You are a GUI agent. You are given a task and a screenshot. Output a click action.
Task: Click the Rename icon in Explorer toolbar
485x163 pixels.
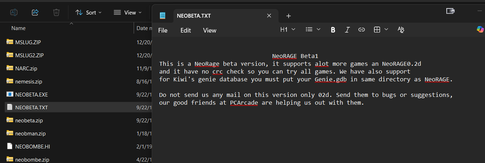(13, 12)
